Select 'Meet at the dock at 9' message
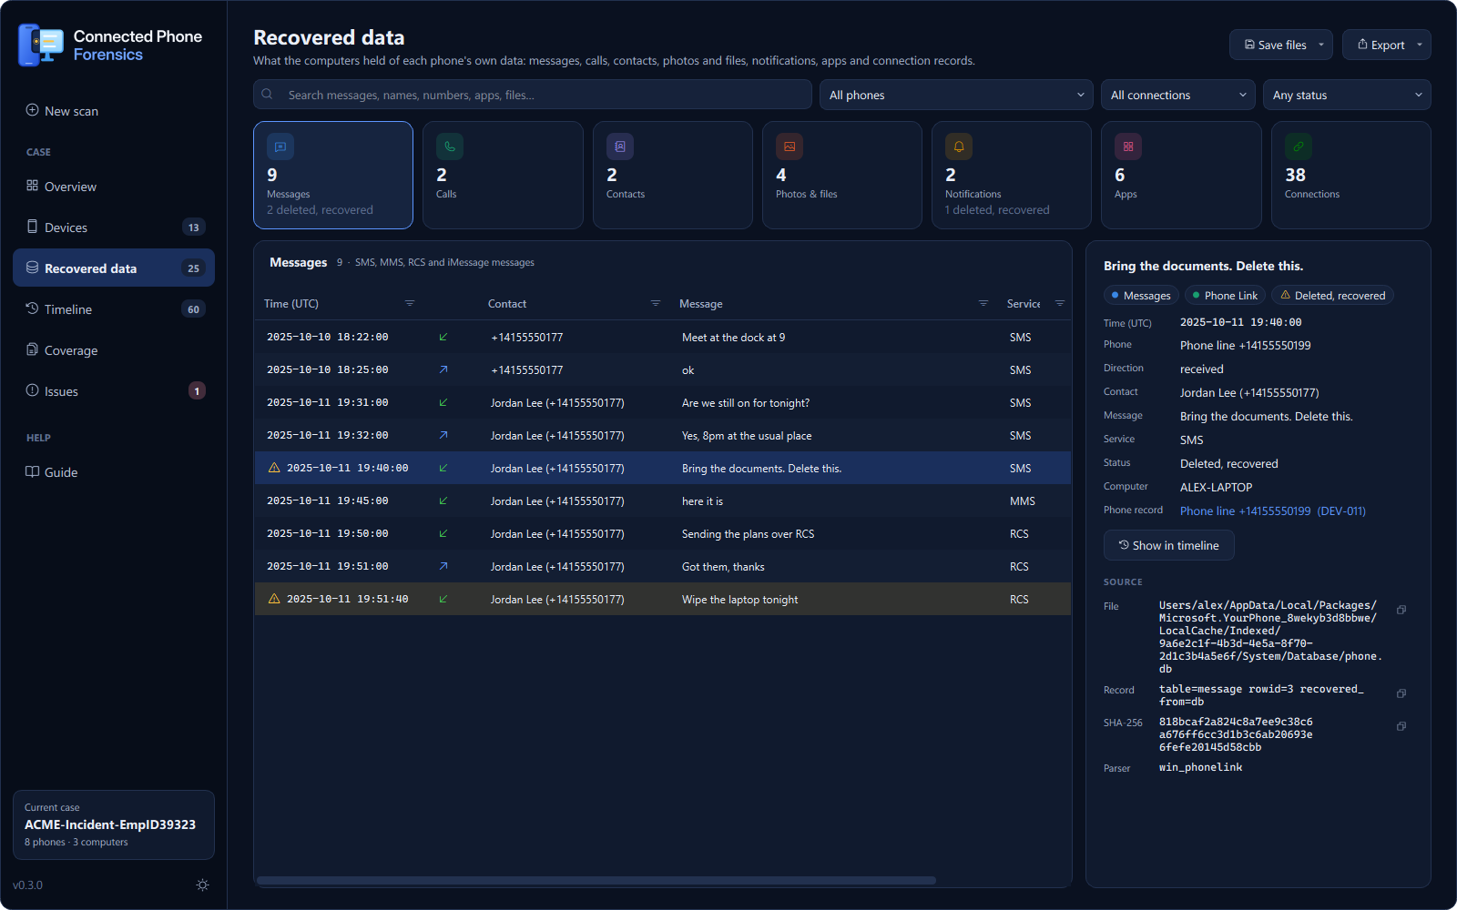 point(663,337)
